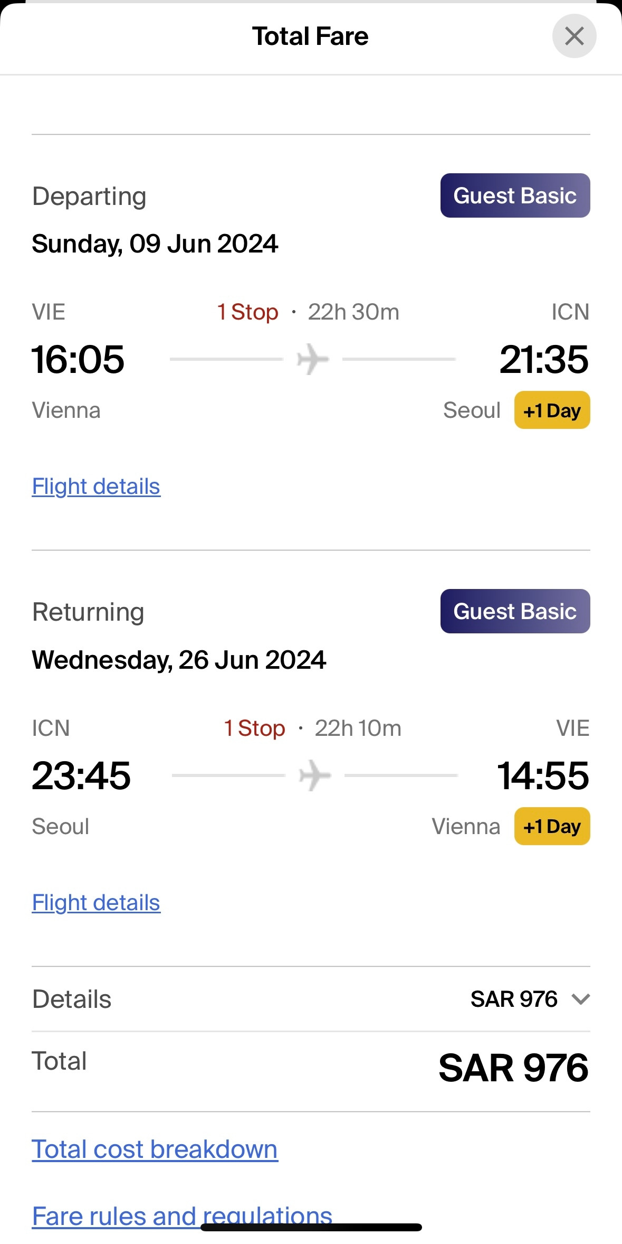This screenshot has width=622, height=1244.
Task: Tap the returning Guest Basic badge
Action: 515,611
